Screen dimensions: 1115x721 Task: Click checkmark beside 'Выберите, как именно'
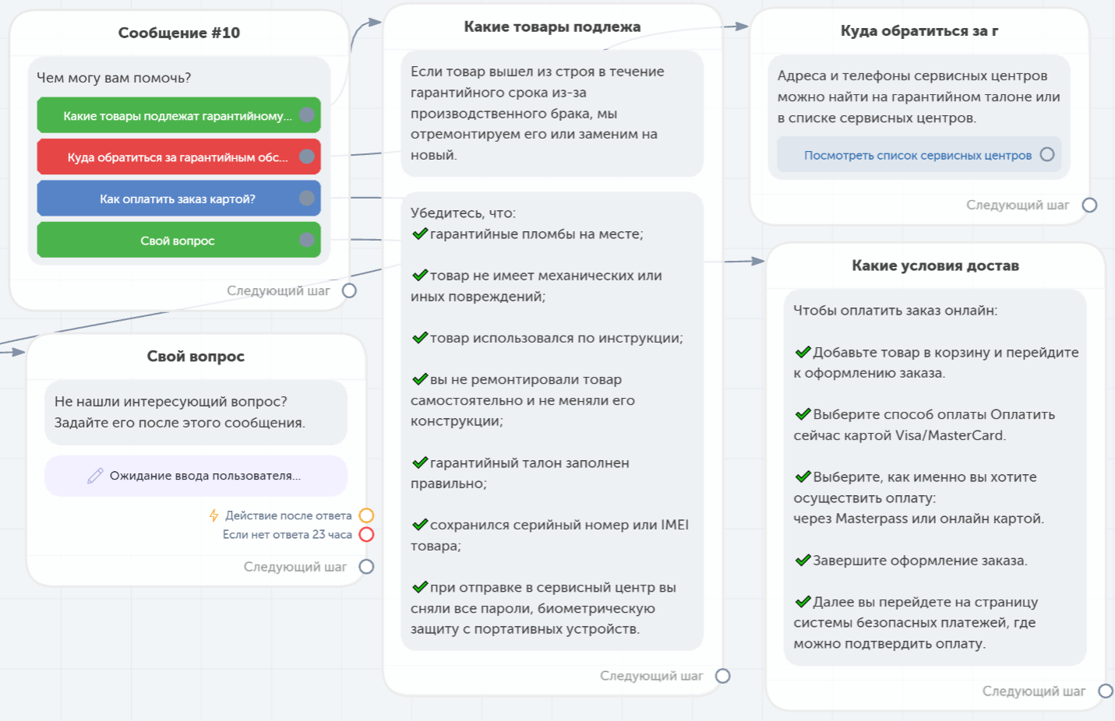803,477
